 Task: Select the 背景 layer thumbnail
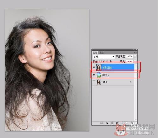click(99, 82)
